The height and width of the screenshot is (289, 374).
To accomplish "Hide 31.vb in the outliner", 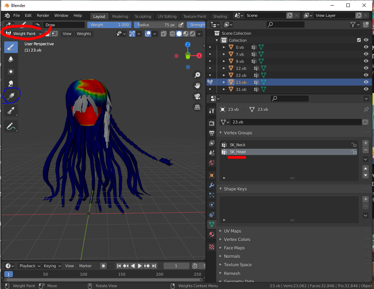I will click(366, 89).
